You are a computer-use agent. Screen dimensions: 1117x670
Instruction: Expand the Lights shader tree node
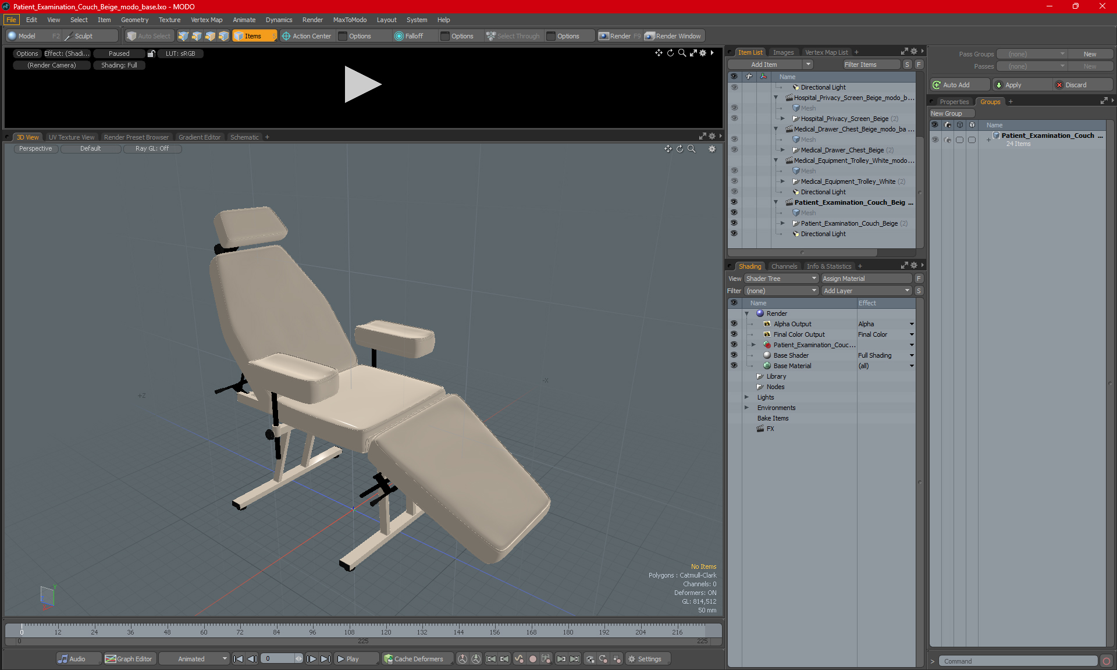pyautogui.click(x=746, y=397)
